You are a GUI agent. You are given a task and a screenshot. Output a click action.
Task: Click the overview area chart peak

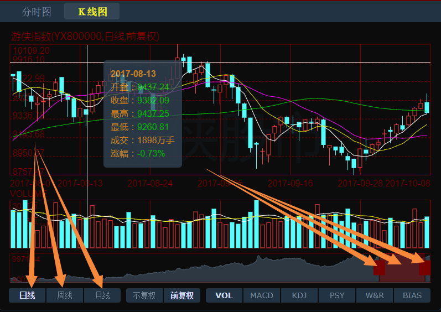coord(258,257)
